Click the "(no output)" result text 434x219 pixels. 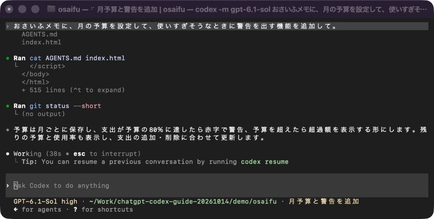coord(43,114)
